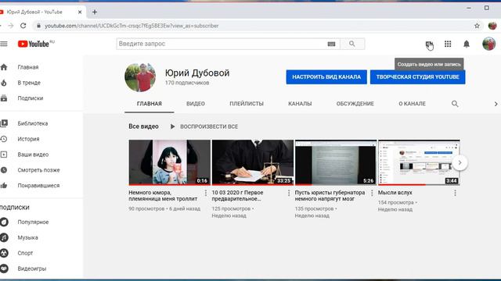Open the title Немного юмора, племянница меня троллит

pos(163,196)
